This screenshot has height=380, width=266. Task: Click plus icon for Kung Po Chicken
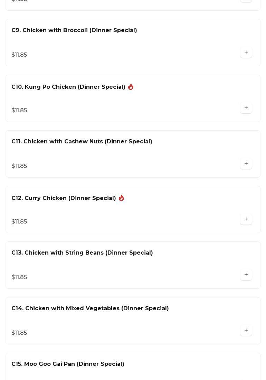246,108
